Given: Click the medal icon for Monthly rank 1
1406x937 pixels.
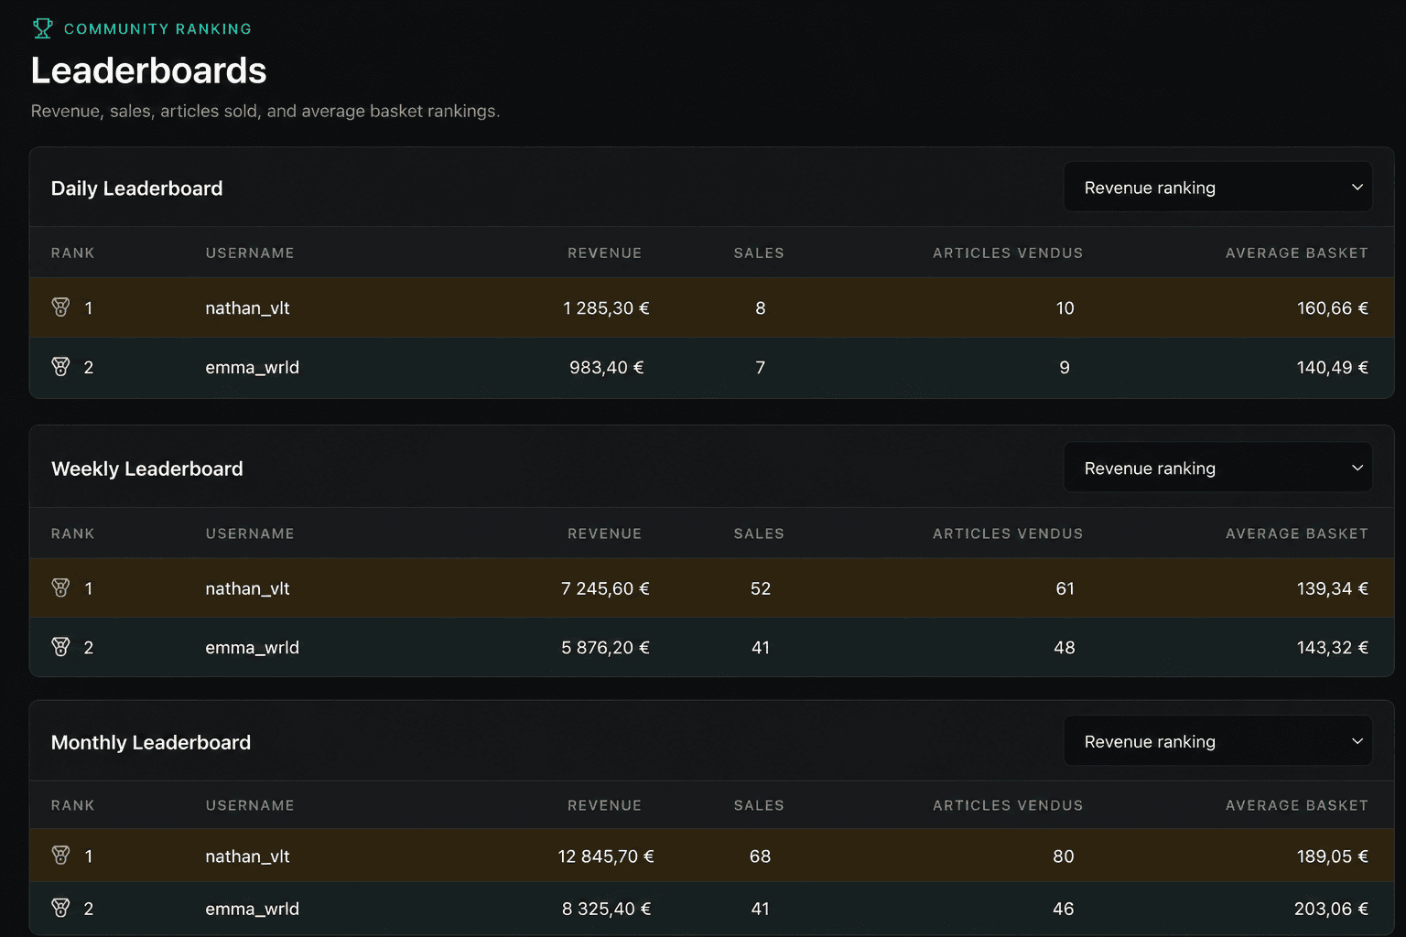Looking at the screenshot, I should pyautogui.click(x=60, y=856).
